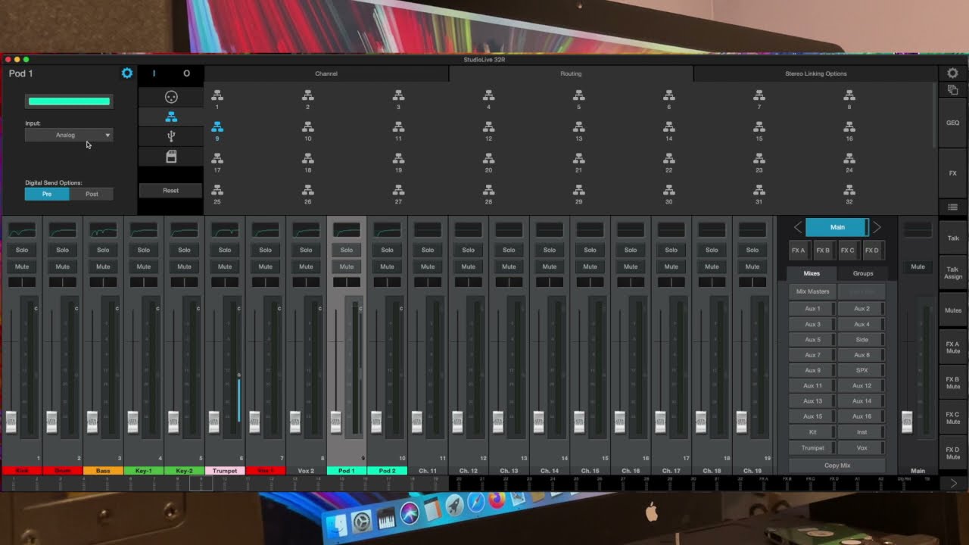Set digital send to Pre
The width and height of the screenshot is (969, 545).
(47, 194)
